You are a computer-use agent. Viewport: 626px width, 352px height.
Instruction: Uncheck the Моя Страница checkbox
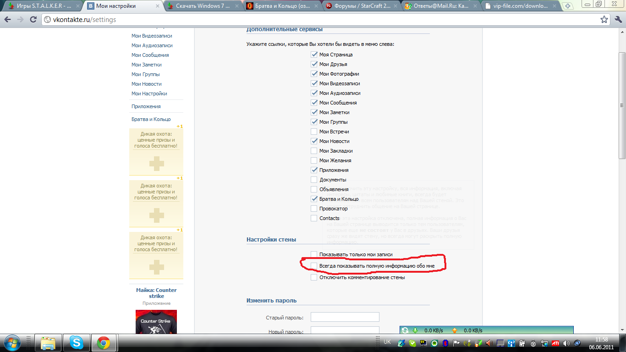[314, 55]
